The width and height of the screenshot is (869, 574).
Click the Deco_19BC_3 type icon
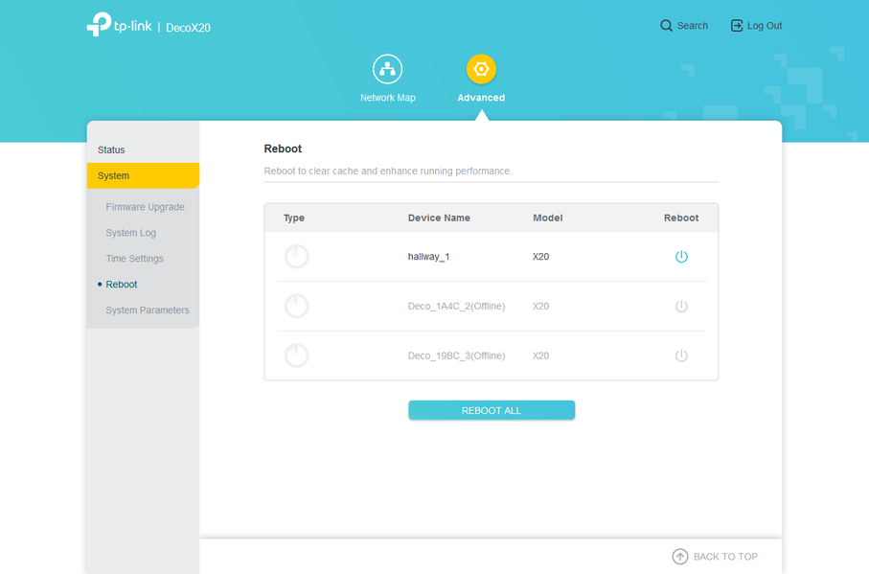pos(296,356)
